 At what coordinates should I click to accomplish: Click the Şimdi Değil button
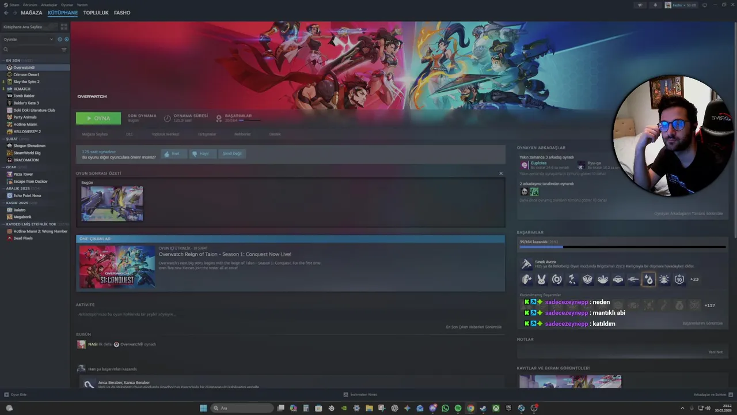click(x=232, y=154)
